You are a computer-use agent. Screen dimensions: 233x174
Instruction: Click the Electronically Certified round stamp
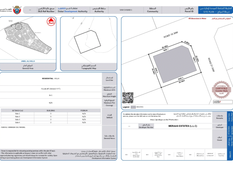click(222, 89)
